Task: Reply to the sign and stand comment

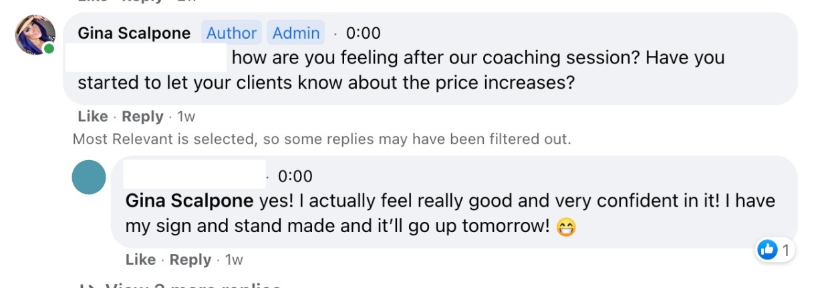Action: click(190, 259)
